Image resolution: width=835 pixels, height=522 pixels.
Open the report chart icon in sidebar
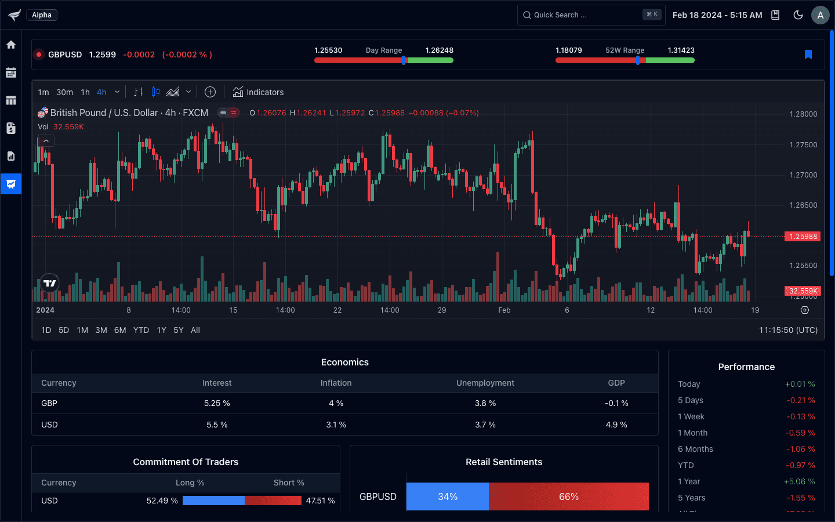click(11, 156)
